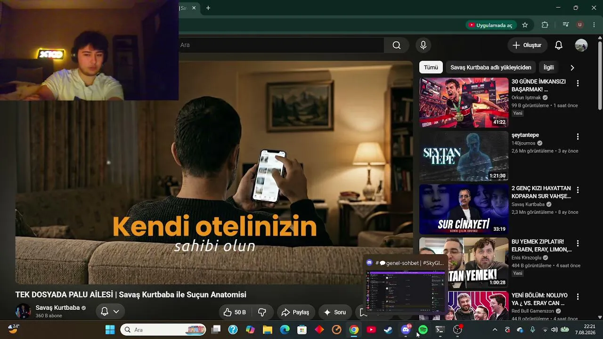The width and height of the screenshot is (603, 339).
Task: Click the video player area
Action: point(214,172)
